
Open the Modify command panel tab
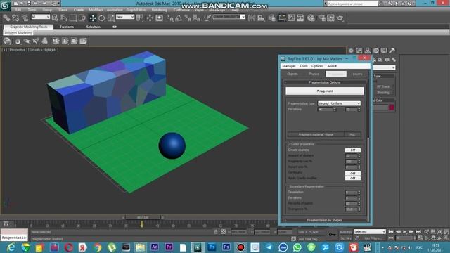coord(359,51)
